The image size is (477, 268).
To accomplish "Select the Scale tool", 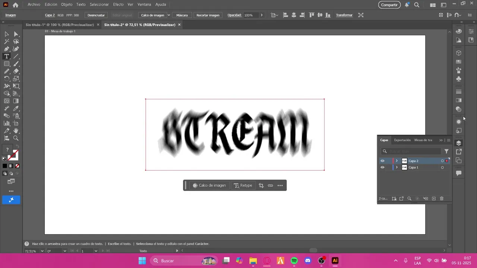I will 16,79.
